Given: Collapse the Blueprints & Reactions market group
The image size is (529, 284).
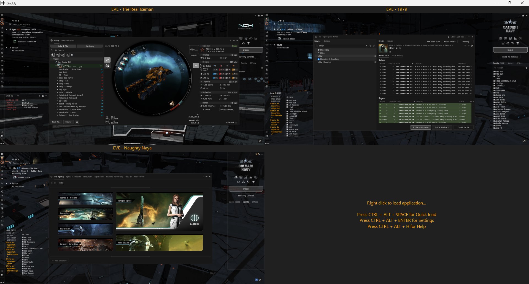Looking at the screenshot, I should coord(316,59).
